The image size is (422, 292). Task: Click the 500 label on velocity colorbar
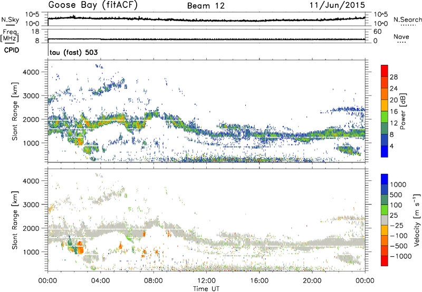pos(397,195)
